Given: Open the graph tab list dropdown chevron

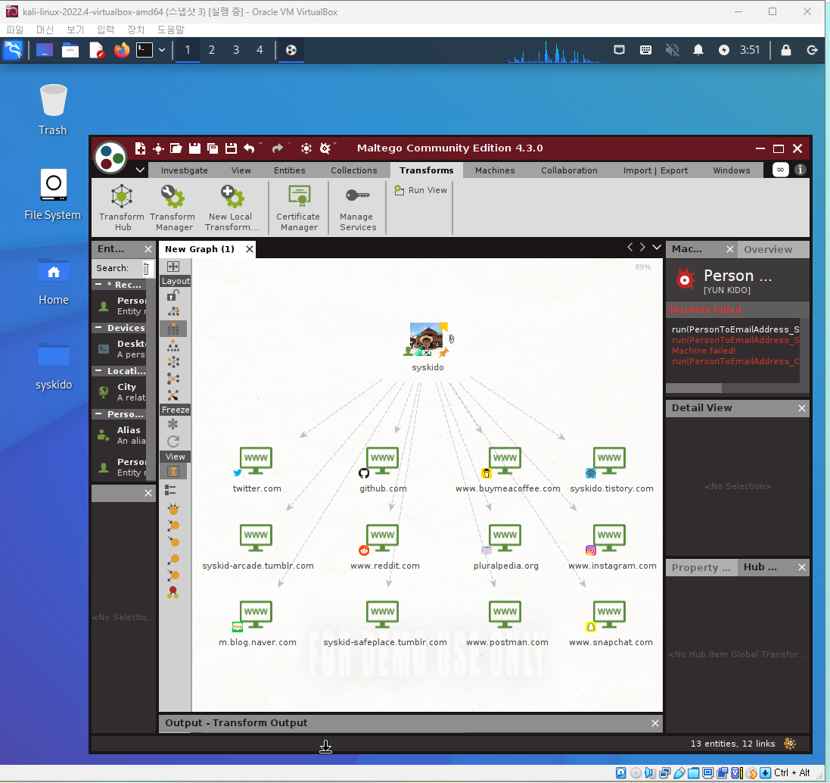Looking at the screenshot, I should click(x=657, y=247).
